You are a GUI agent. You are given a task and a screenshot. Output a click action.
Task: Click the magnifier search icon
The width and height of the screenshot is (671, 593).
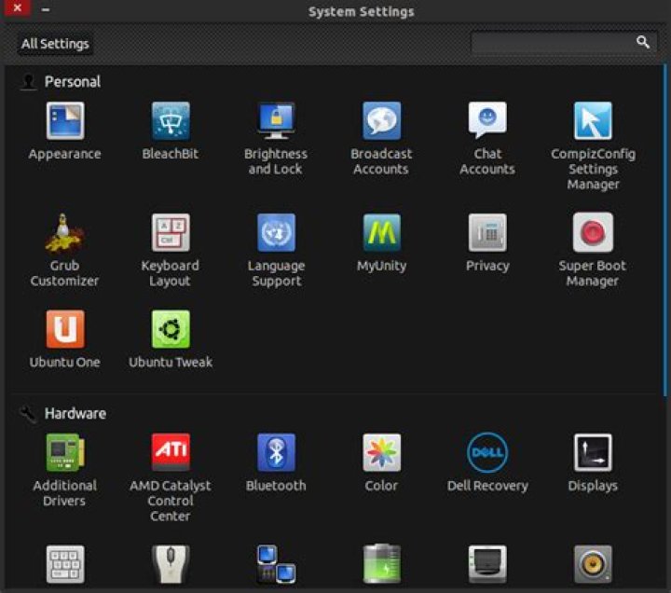click(x=642, y=42)
